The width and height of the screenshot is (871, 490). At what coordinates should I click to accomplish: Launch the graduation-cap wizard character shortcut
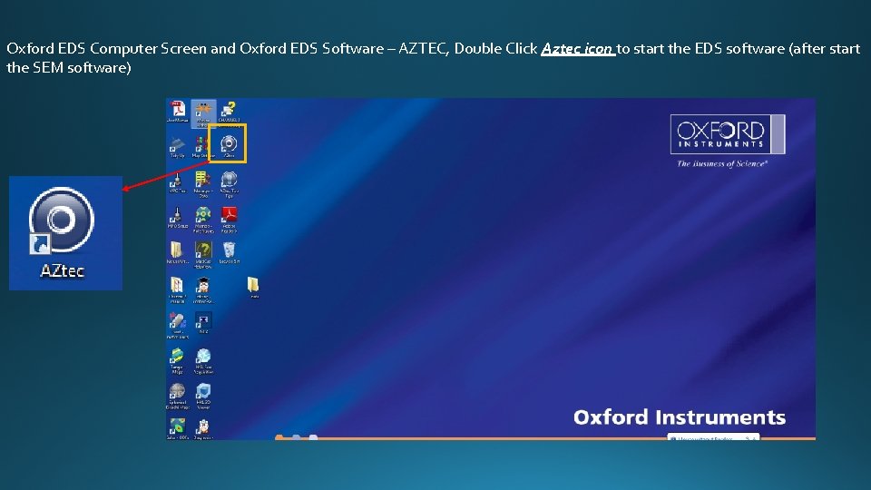[x=203, y=290]
